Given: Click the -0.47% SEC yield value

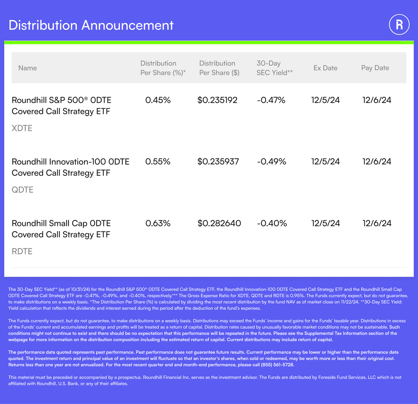Looking at the screenshot, I should (x=271, y=100).
